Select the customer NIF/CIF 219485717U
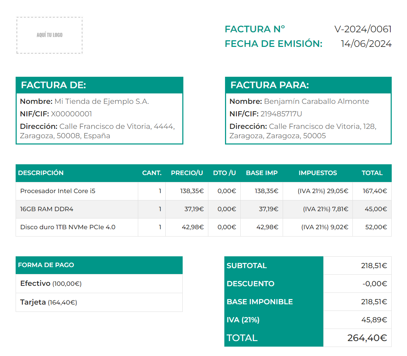This screenshot has width=407, height=356. 281,114
